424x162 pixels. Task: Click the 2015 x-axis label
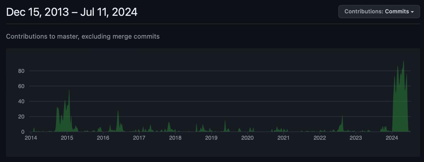67,138
